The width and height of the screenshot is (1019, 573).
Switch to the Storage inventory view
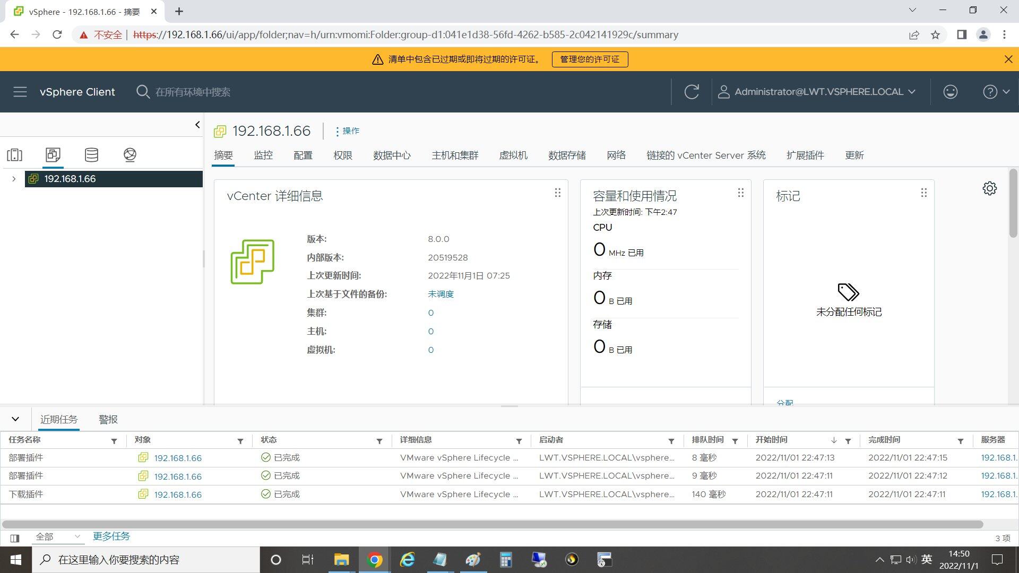pyautogui.click(x=91, y=155)
